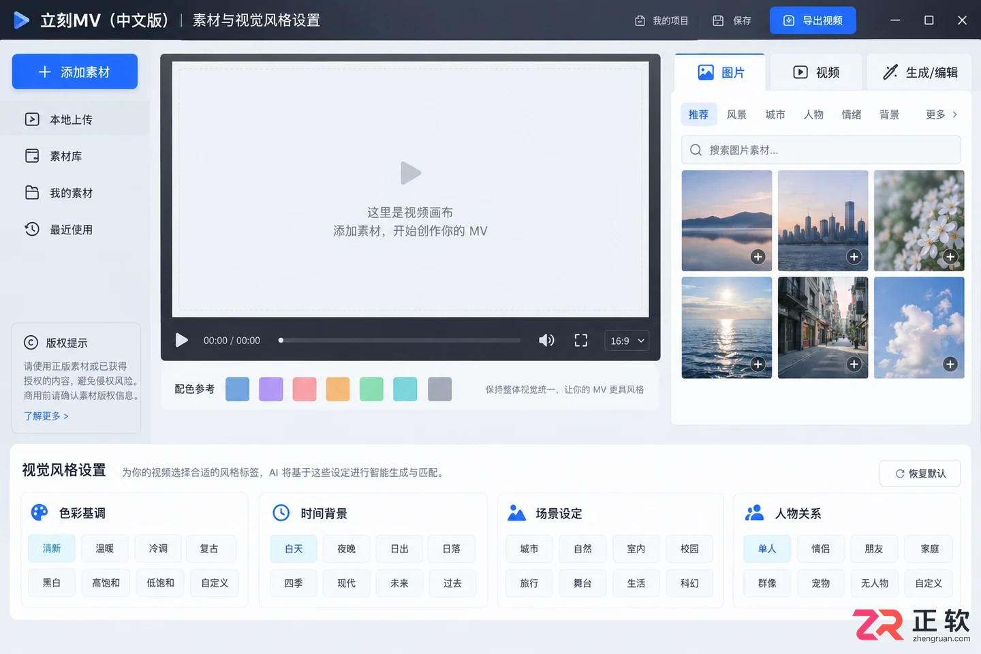Pick the teal color reference swatch
Viewport: 981px width, 654px height.
(x=405, y=389)
